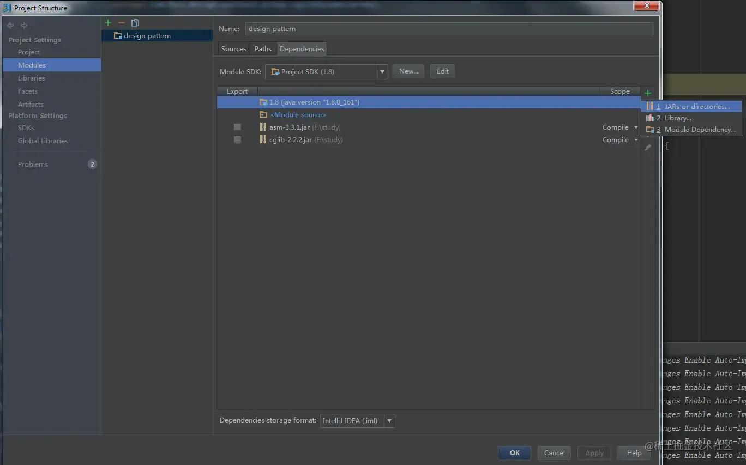Click the back navigation arrow

tap(10, 25)
